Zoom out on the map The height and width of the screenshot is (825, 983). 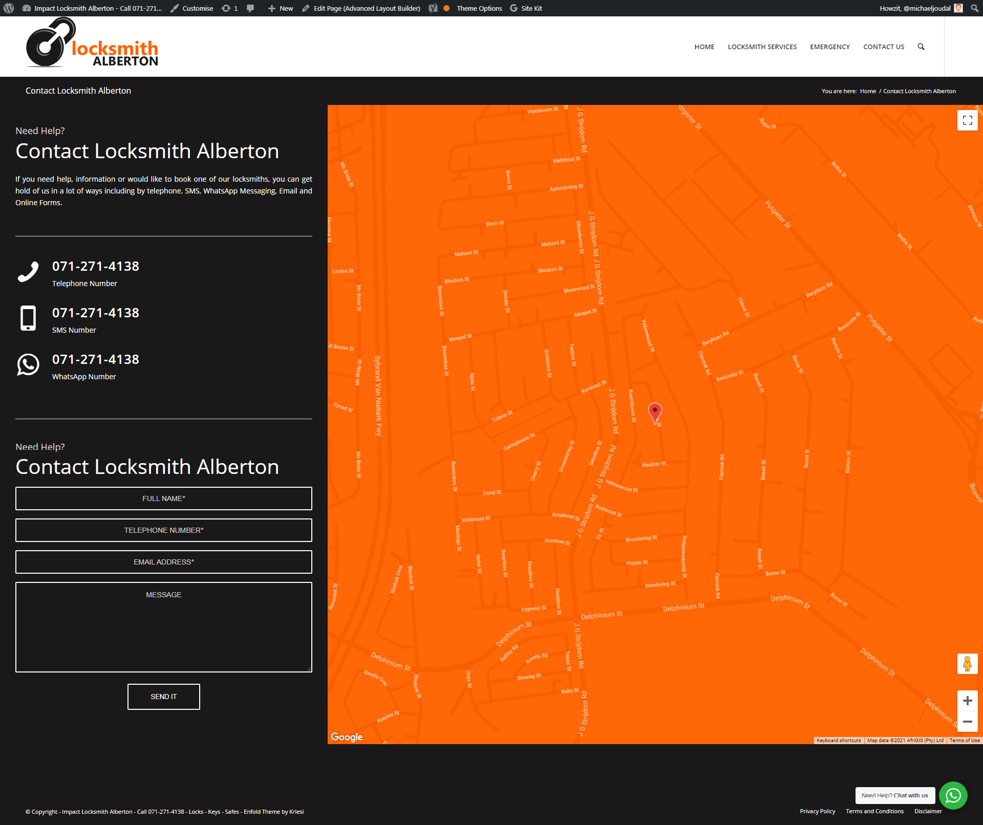967,722
